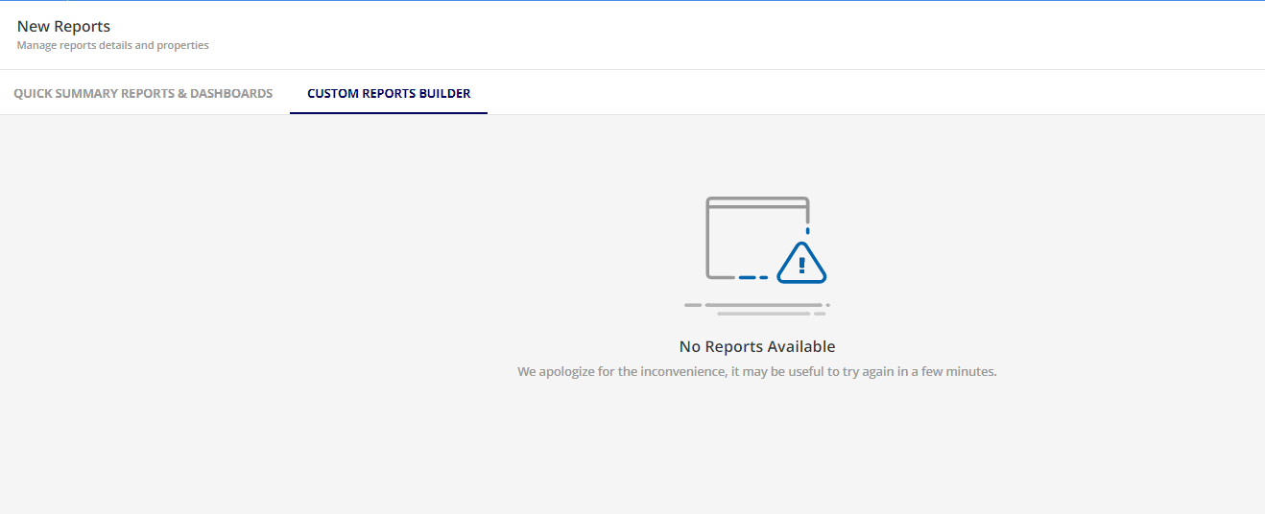
Task: Click the apology text about trying again
Action: 757,371
